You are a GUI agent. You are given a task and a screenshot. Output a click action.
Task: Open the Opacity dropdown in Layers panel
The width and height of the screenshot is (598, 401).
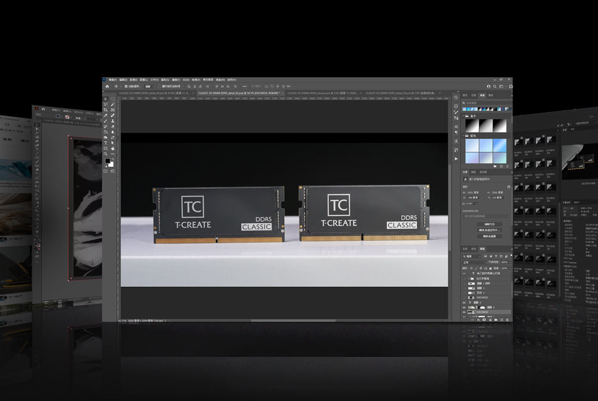[507, 262]
